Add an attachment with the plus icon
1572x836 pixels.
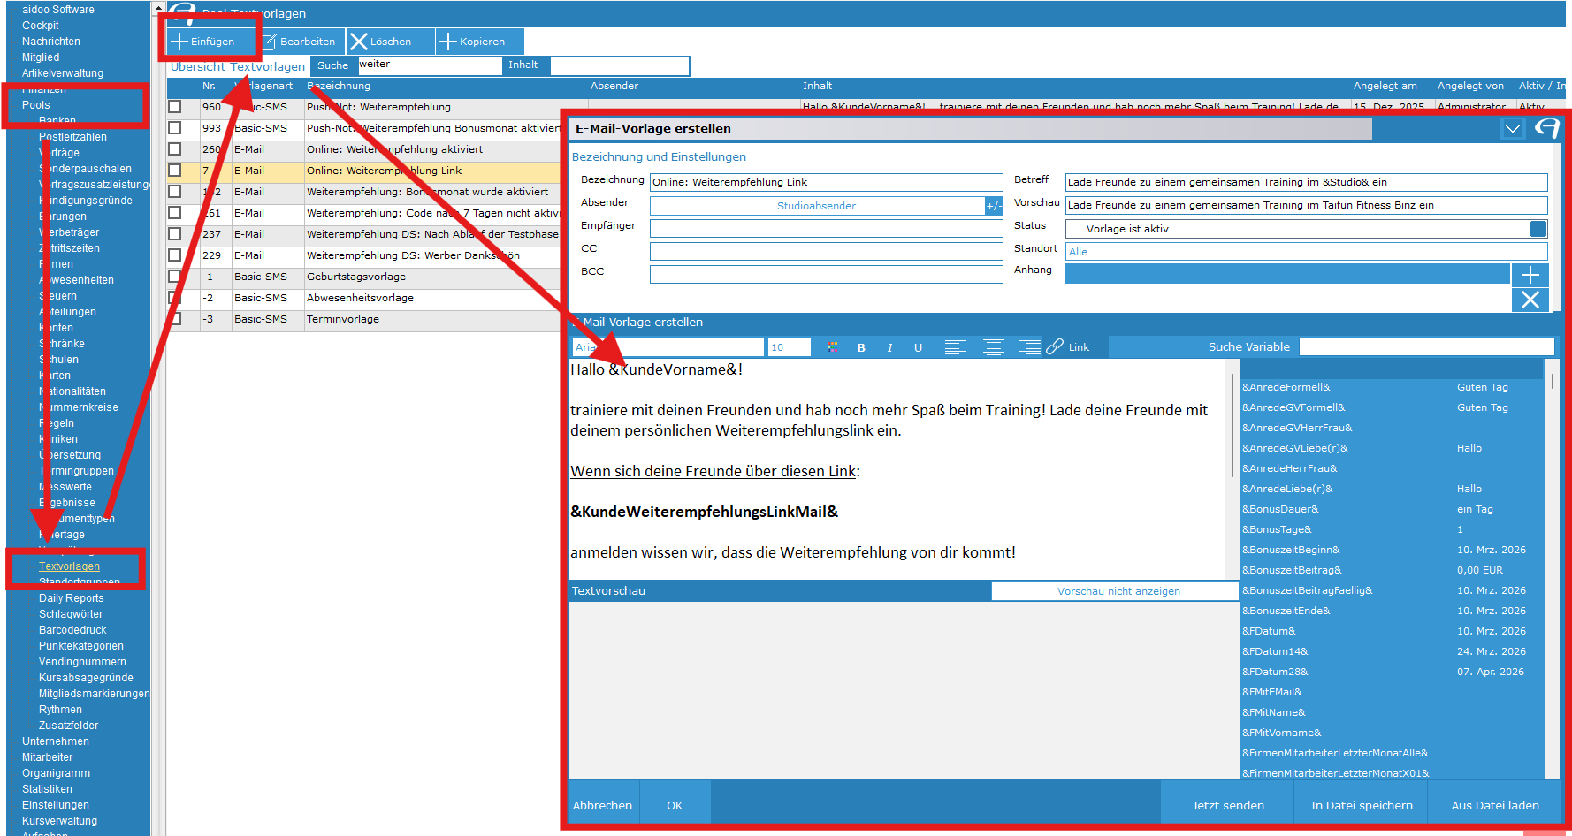click(1530, 275)
